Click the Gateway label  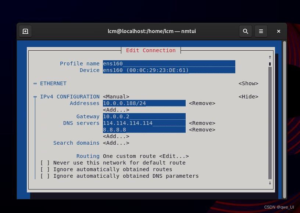coord(88,116)
